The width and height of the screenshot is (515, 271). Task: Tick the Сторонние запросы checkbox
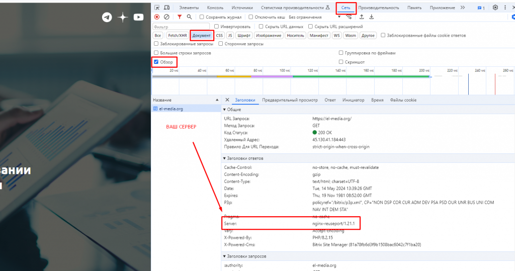click(x=221, y=44)
